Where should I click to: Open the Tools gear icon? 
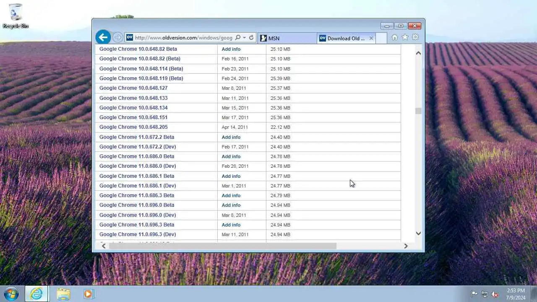[x=415, y=37]
